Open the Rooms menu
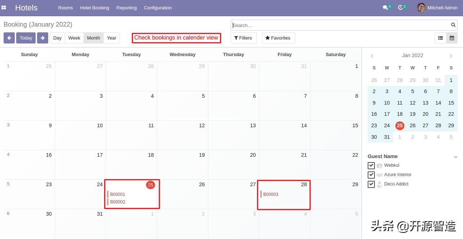 click(x=65, y=8)
